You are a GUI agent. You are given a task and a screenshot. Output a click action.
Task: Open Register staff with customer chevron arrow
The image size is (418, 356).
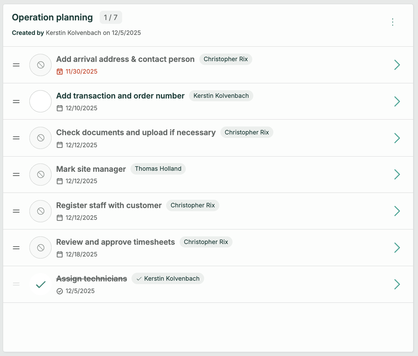coord(397,211)
